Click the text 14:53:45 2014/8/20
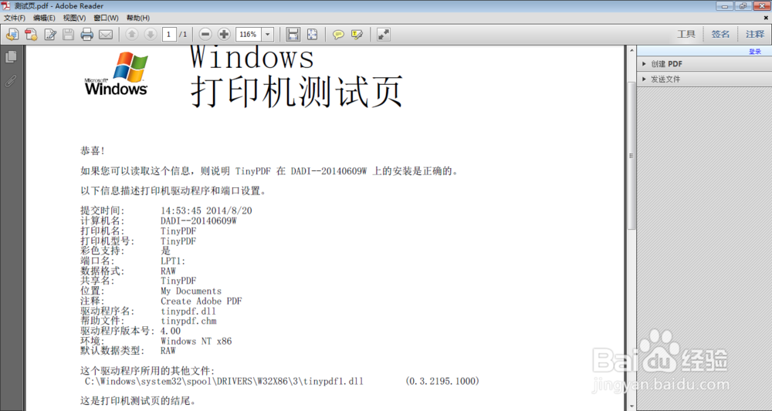 click(x=206, y=211)
